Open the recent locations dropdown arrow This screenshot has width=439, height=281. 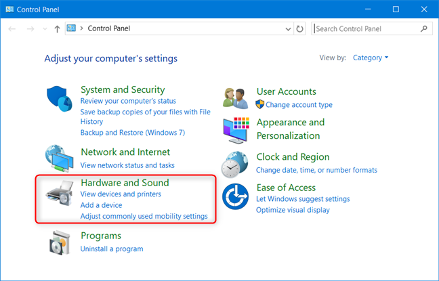[x=45, y=29]
